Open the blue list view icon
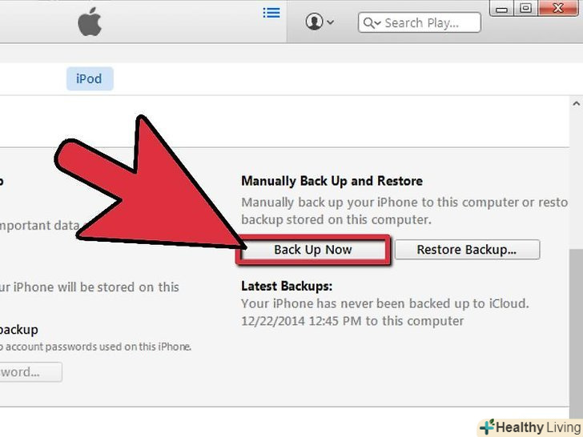The height and width of the screenshot is (437, 583). 271,13
